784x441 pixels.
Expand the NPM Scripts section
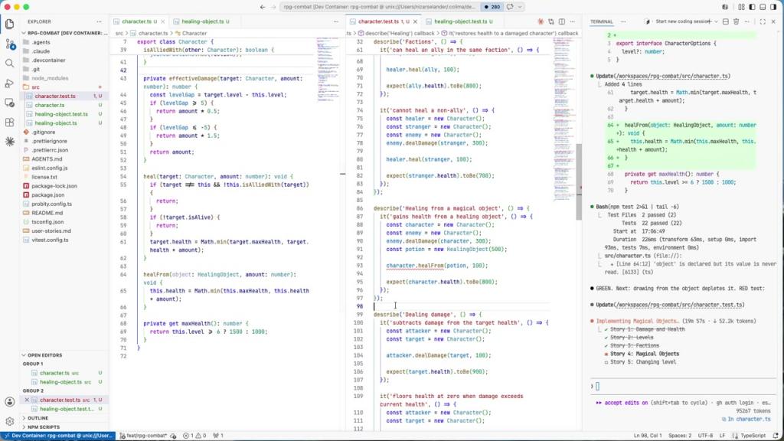(x=64, y=427)
